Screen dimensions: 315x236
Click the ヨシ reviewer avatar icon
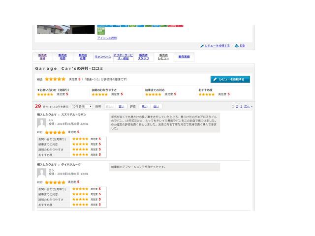(x=41, y=173)
